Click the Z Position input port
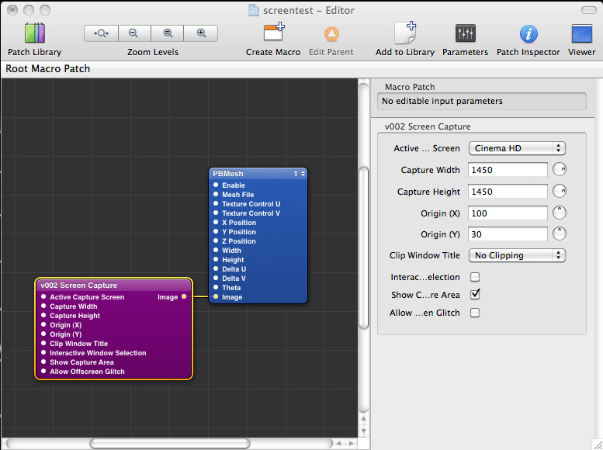 coord(216,241)
